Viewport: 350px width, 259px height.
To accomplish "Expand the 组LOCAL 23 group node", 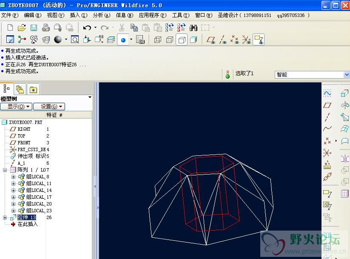I will [x=13, y=211].
